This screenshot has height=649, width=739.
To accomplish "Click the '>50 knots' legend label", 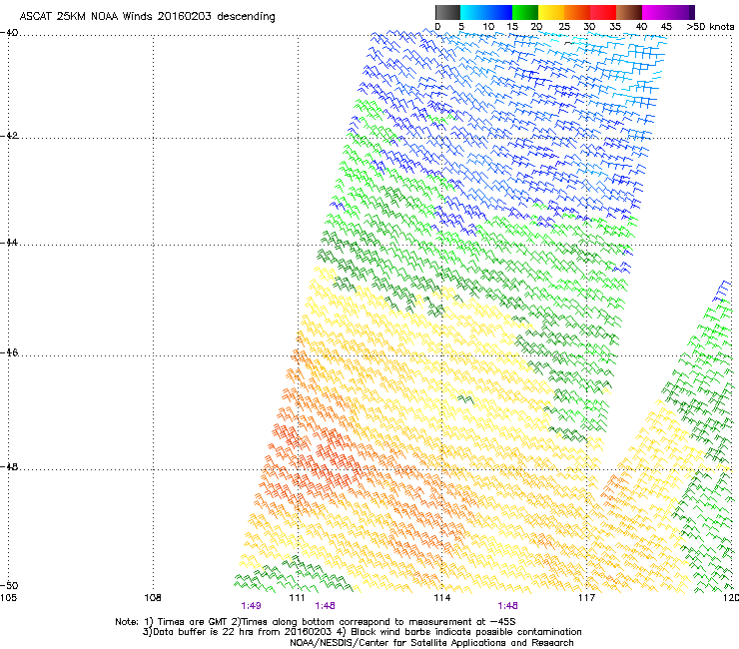I will point(710,27).
